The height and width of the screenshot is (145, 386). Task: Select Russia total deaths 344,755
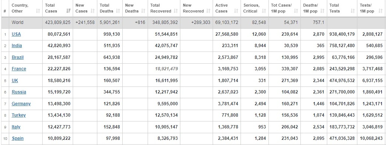click(112, 92)
